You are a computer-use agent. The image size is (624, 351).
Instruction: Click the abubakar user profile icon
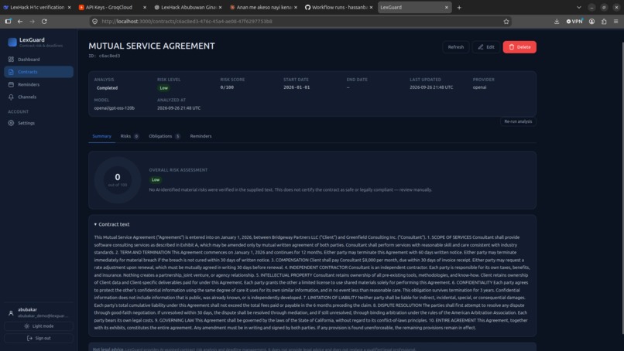tap(11, 313)
